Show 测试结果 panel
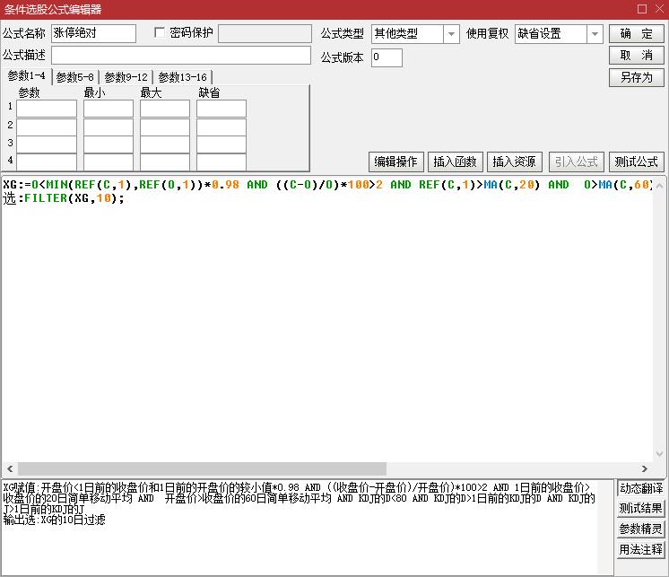 640,509
